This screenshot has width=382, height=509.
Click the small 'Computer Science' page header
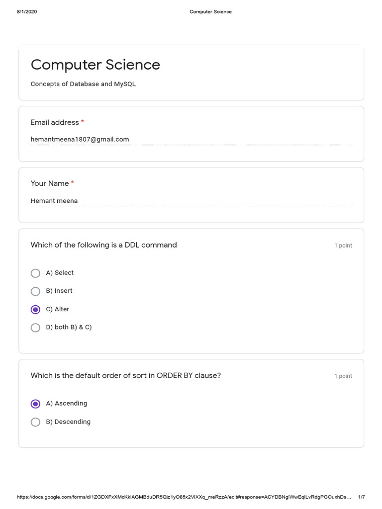tap(210, 12)
